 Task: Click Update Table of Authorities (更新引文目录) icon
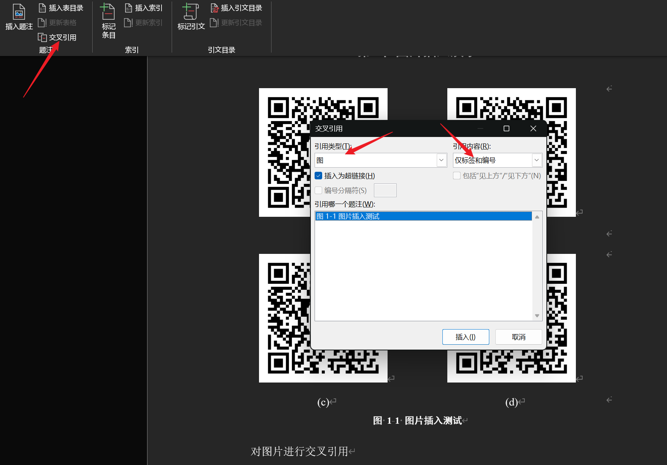[x=214, y=23]
